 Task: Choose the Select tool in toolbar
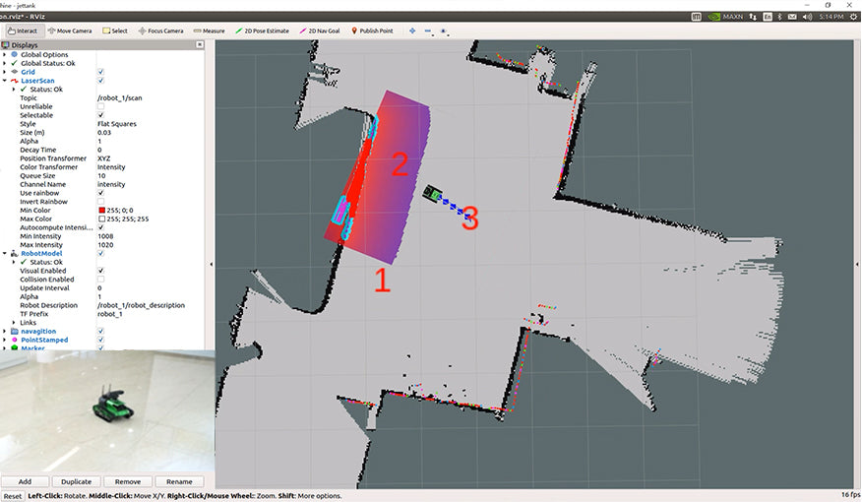click(115, 31)
